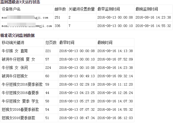Click the 最早时间 column header
176x125 pixels.
[x=67, y=42]
